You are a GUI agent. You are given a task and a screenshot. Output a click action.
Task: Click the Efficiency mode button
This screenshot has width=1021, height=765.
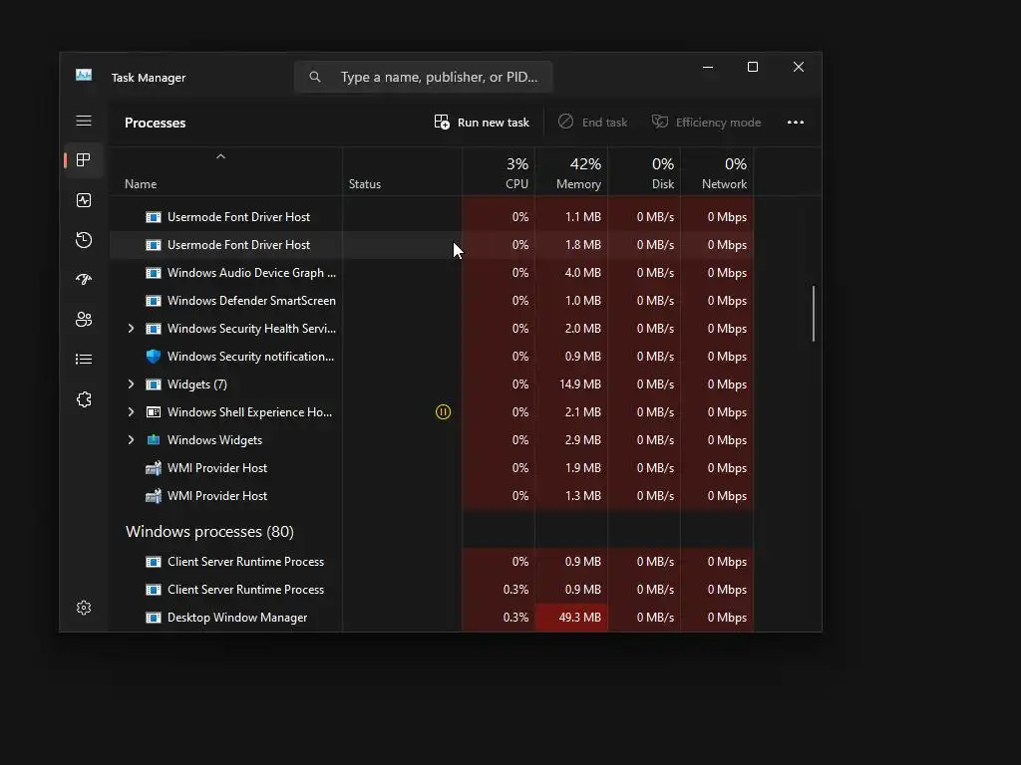click(x=707, y=123)
